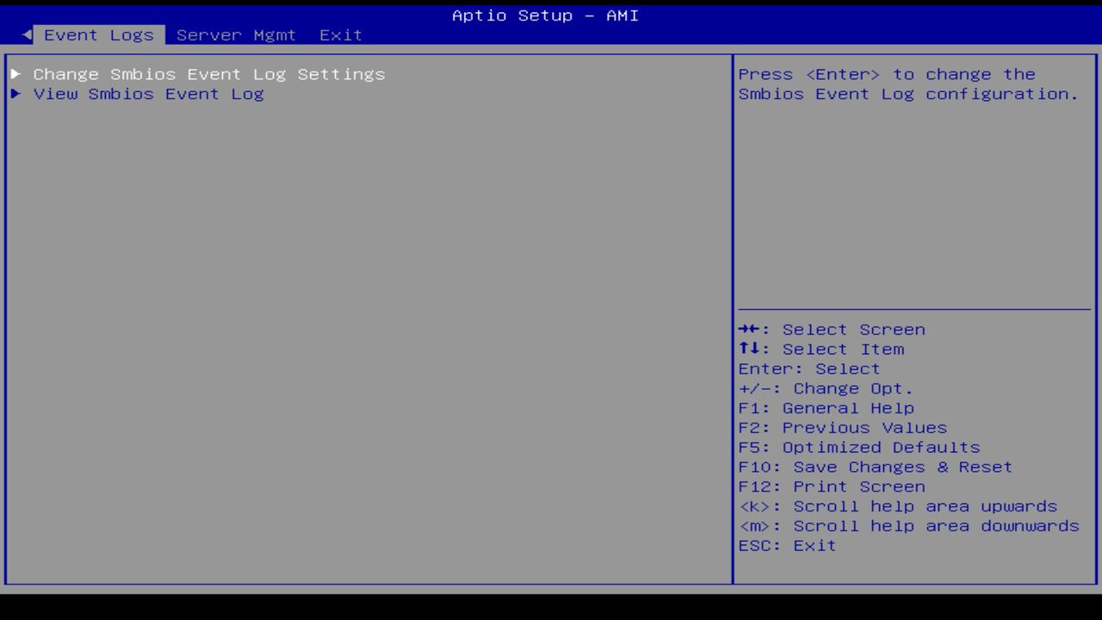This screenshot has width=1102, height=620.
Task: Click the Scroll help area upwards entry
Action: point(898,505)
